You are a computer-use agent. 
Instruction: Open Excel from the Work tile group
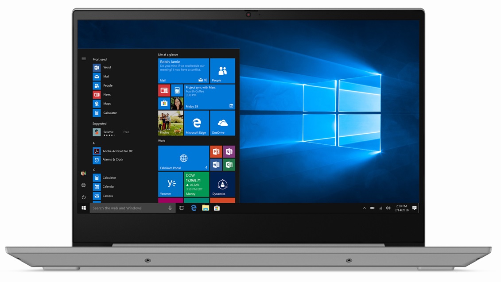coord(229,165)
